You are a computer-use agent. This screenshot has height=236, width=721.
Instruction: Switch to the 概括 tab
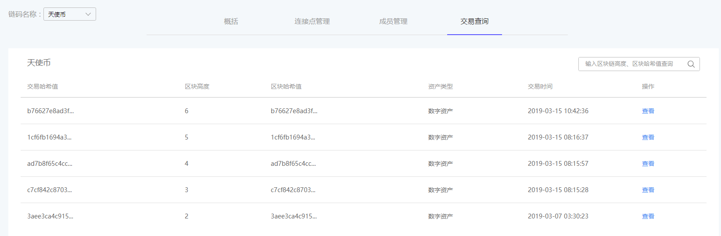[231, 21]
